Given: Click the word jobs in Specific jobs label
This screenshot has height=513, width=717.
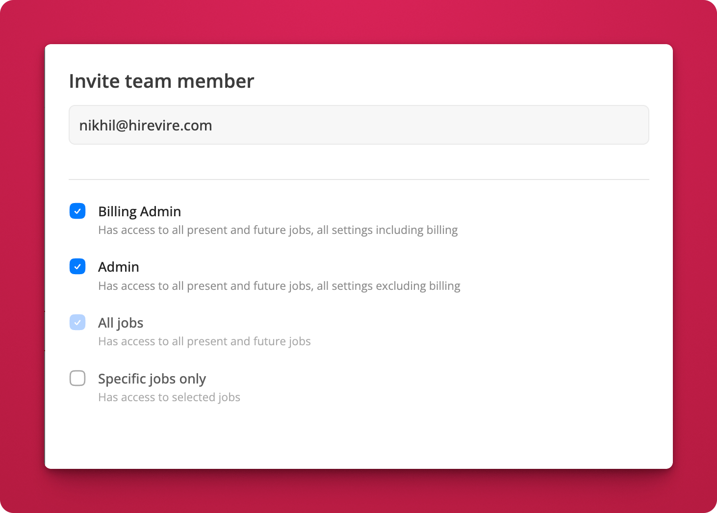Looking at the screenshot, I should pyautogui.click(x=162, y=379).
